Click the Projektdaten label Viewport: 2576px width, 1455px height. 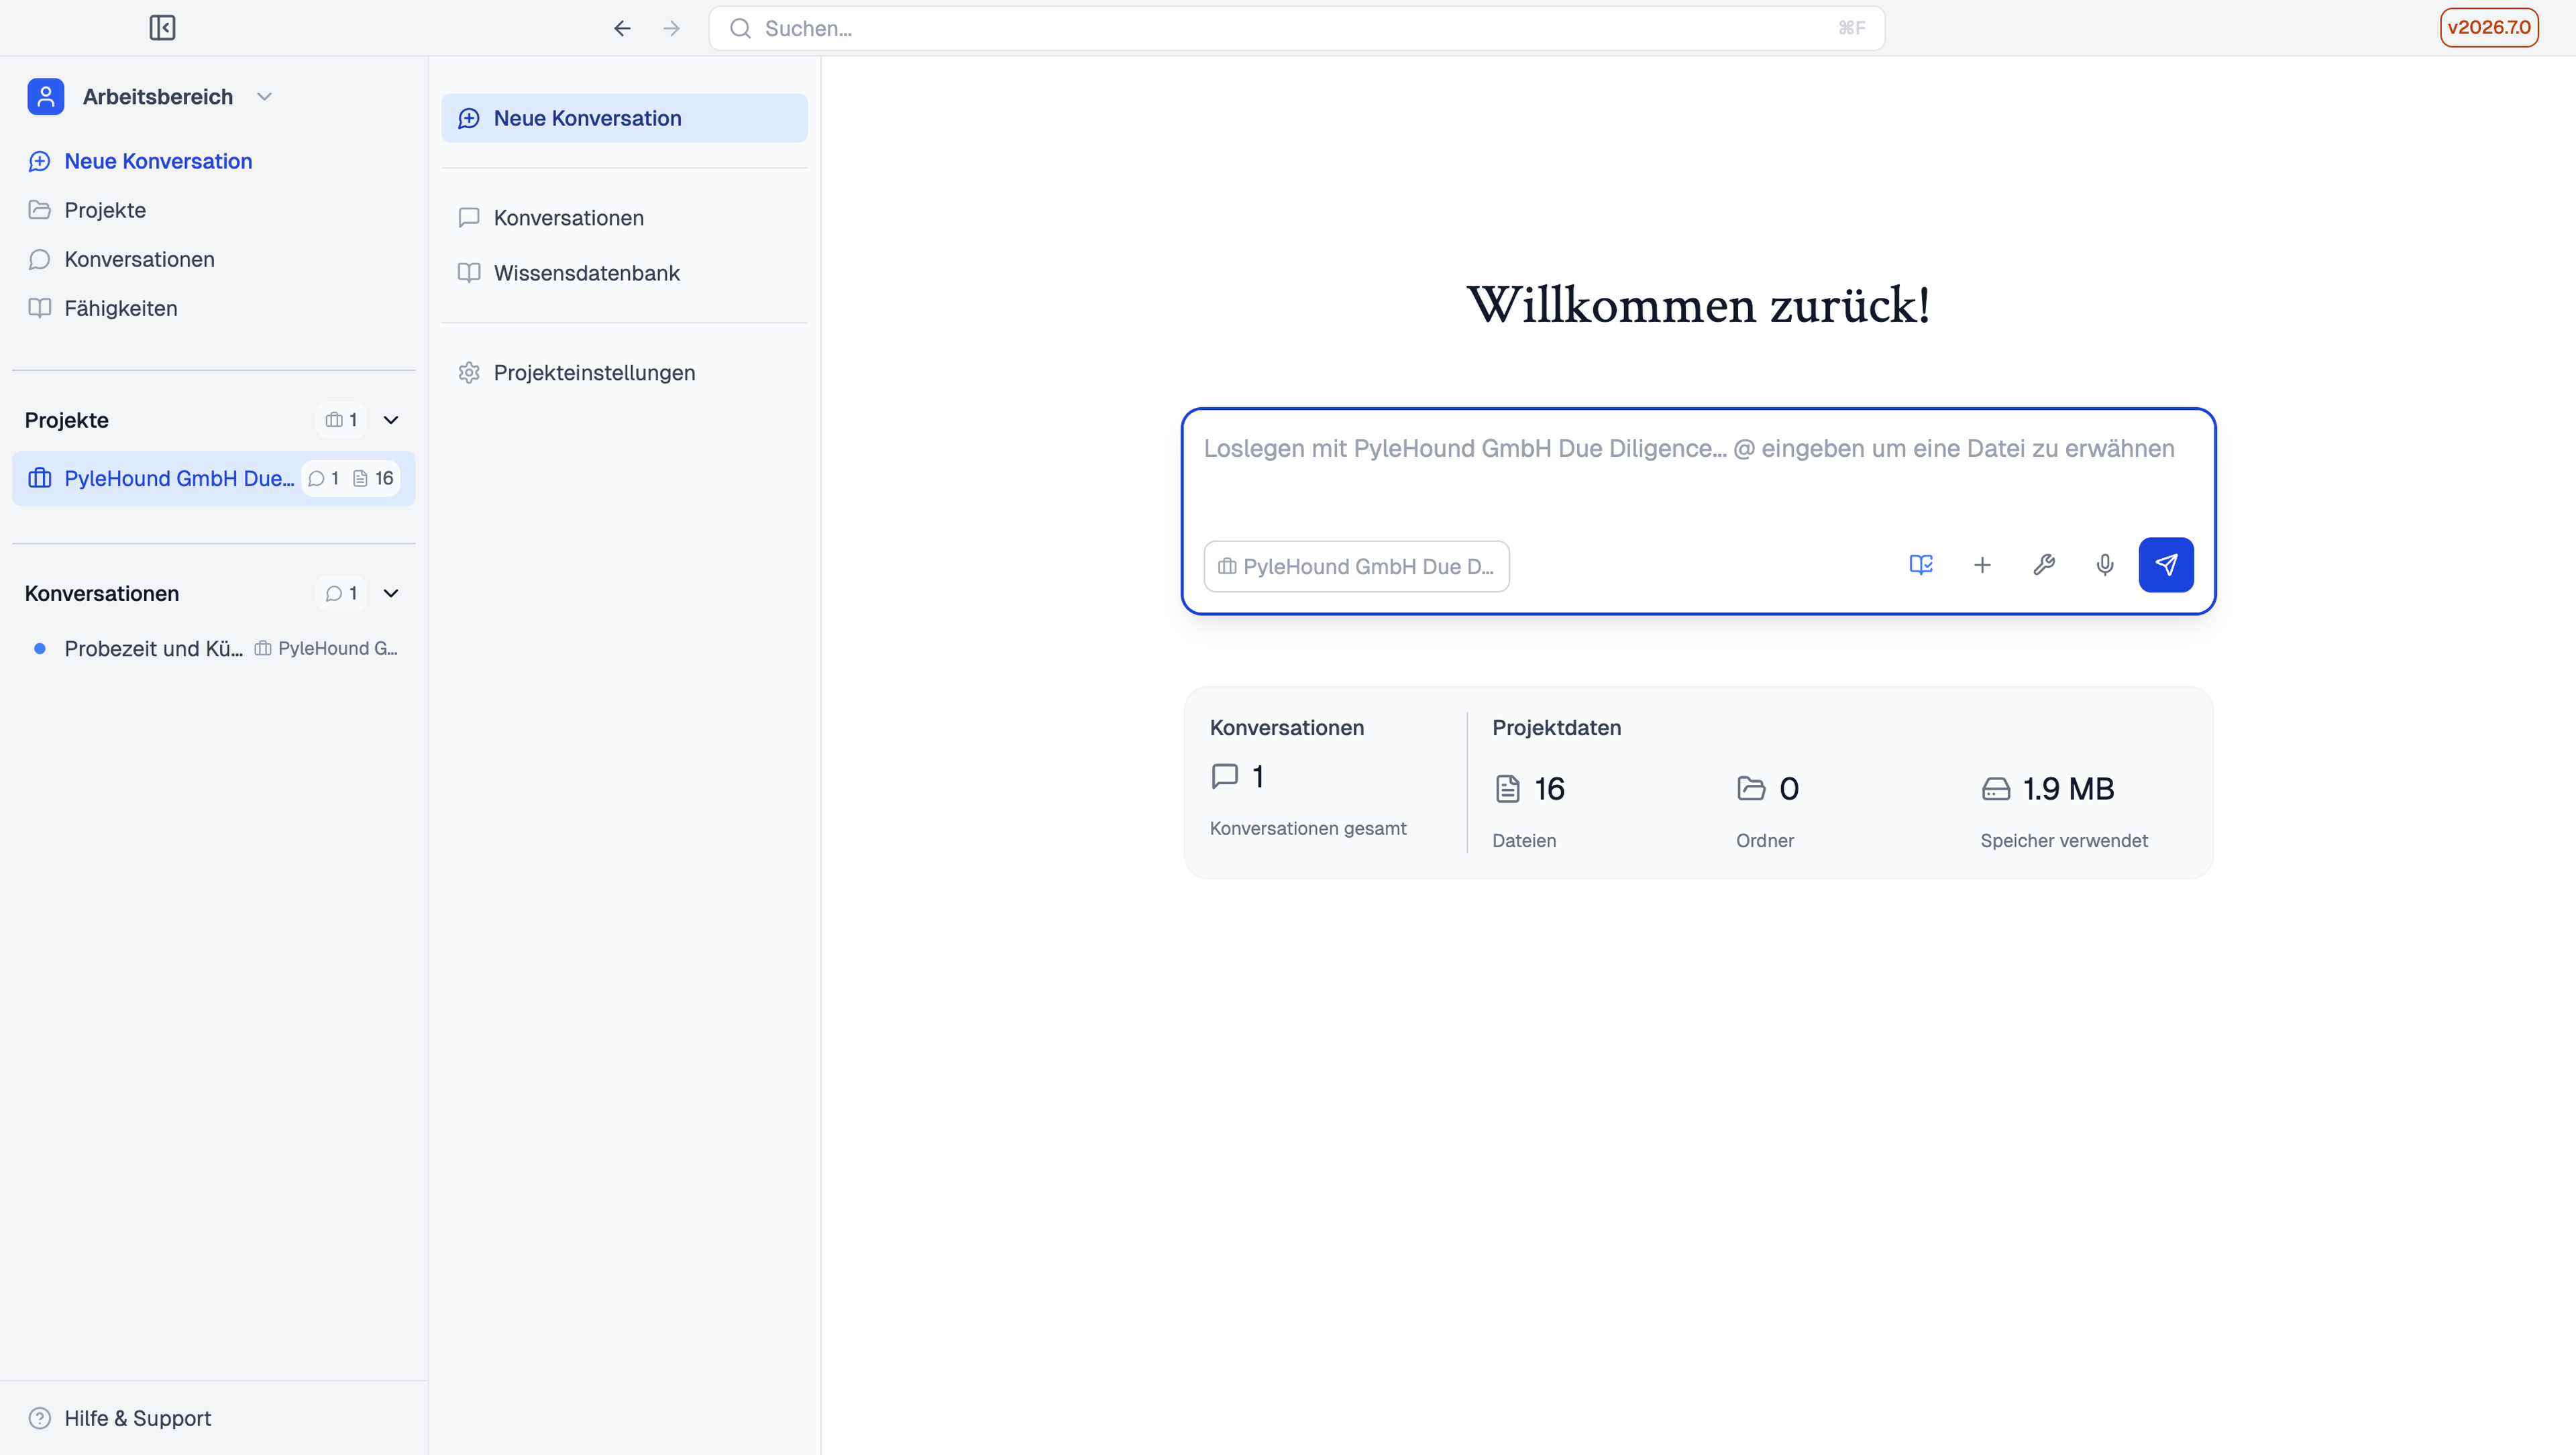click(x=1556, y=728)
